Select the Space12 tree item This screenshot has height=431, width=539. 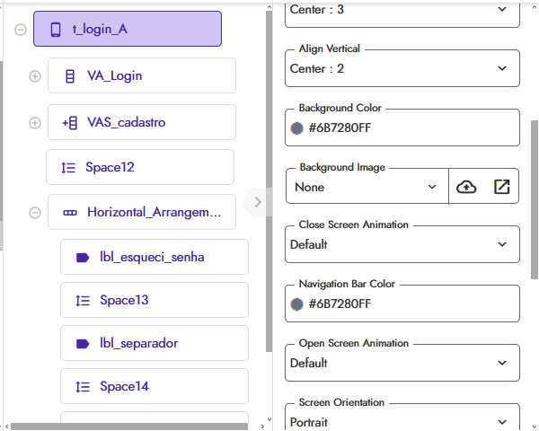coord(140,167)
